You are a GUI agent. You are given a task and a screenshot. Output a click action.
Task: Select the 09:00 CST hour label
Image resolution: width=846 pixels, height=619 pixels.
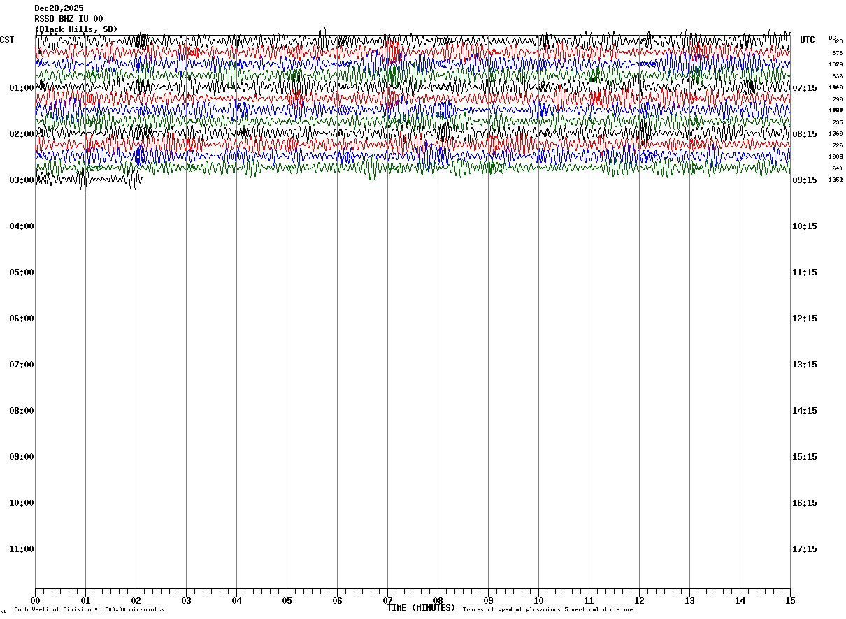point(22,457)
